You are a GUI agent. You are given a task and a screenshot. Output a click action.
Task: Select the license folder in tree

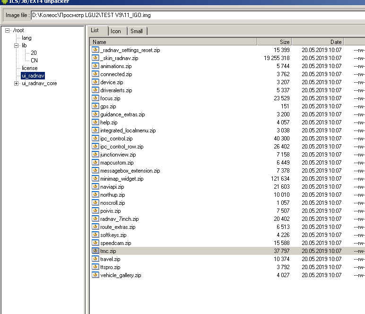tap(30, 68)
